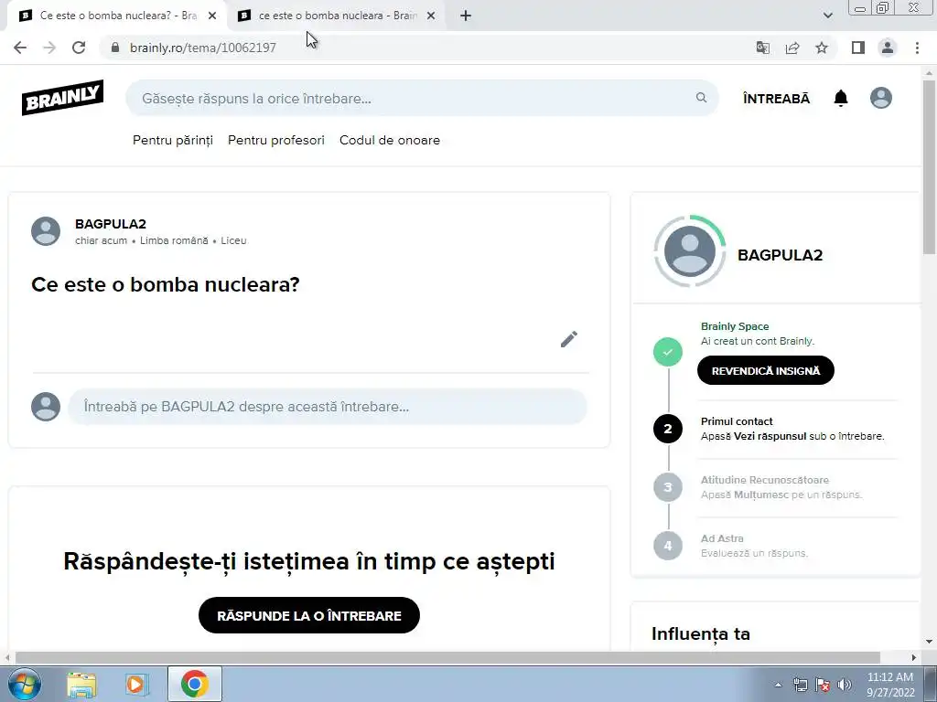Open the translate page icon
This screenshot has width=937, height=702.
click(762, 48)
